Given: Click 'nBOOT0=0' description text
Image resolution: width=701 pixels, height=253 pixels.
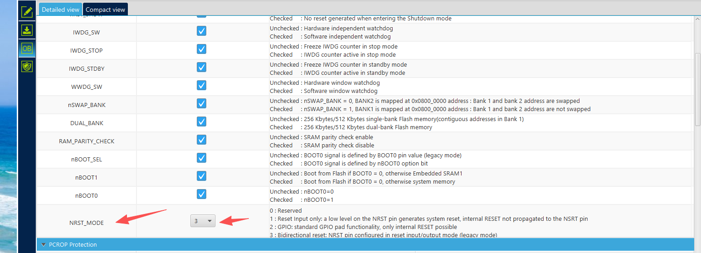Looking at the screenshot, I should click(318, 192).
